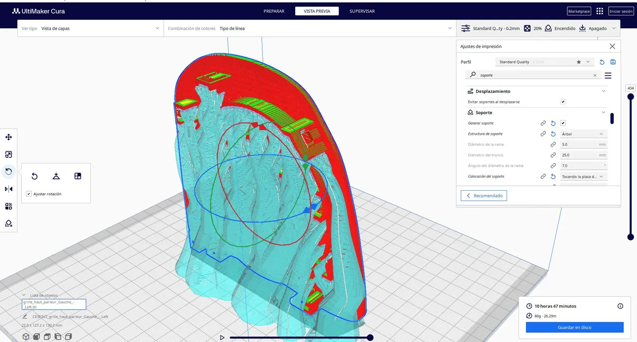This screenshot has width=637, height=342.
Task: Reset Estructura de soporte to default
Action: click(553, 134)
